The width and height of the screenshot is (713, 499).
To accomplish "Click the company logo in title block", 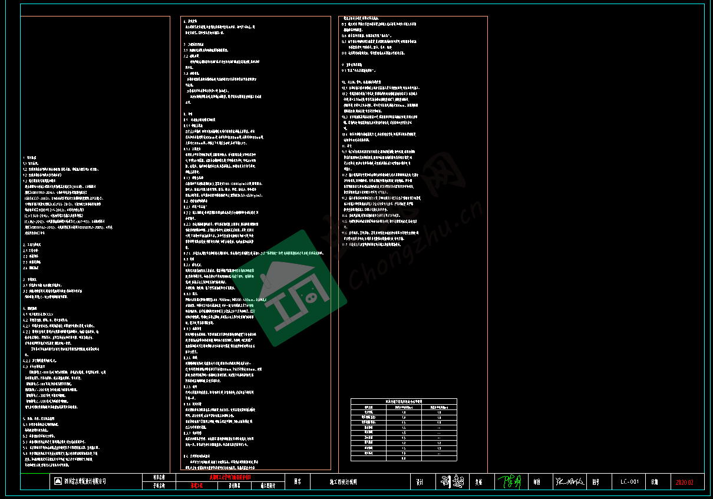I will pyautogui.click(x=58, y=481).
